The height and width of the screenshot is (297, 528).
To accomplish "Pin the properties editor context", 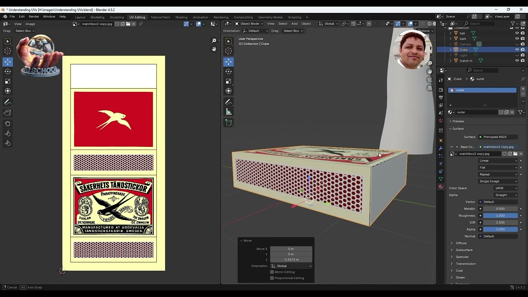I will click(x=523, y=79).
